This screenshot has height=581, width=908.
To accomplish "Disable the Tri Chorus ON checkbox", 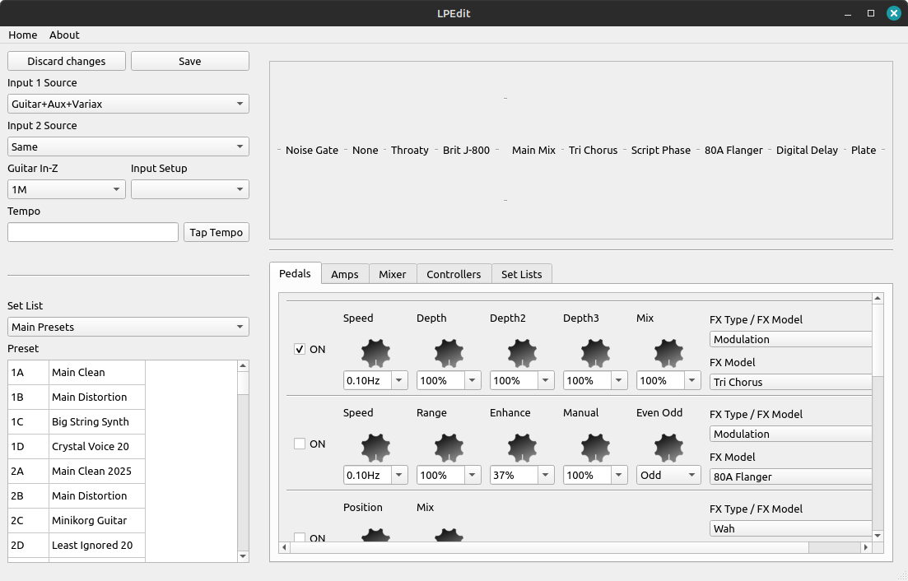I will (300, 349).
